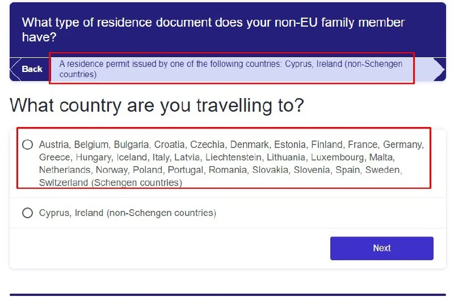Click the right arrow tip of breadcrumb bar
The width and height of the screenshot is (454, 305).
439,69
